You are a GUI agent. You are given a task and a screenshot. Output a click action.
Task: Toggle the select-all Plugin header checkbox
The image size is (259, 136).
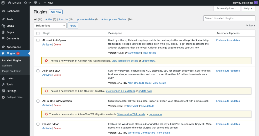[x=38, y=33]
